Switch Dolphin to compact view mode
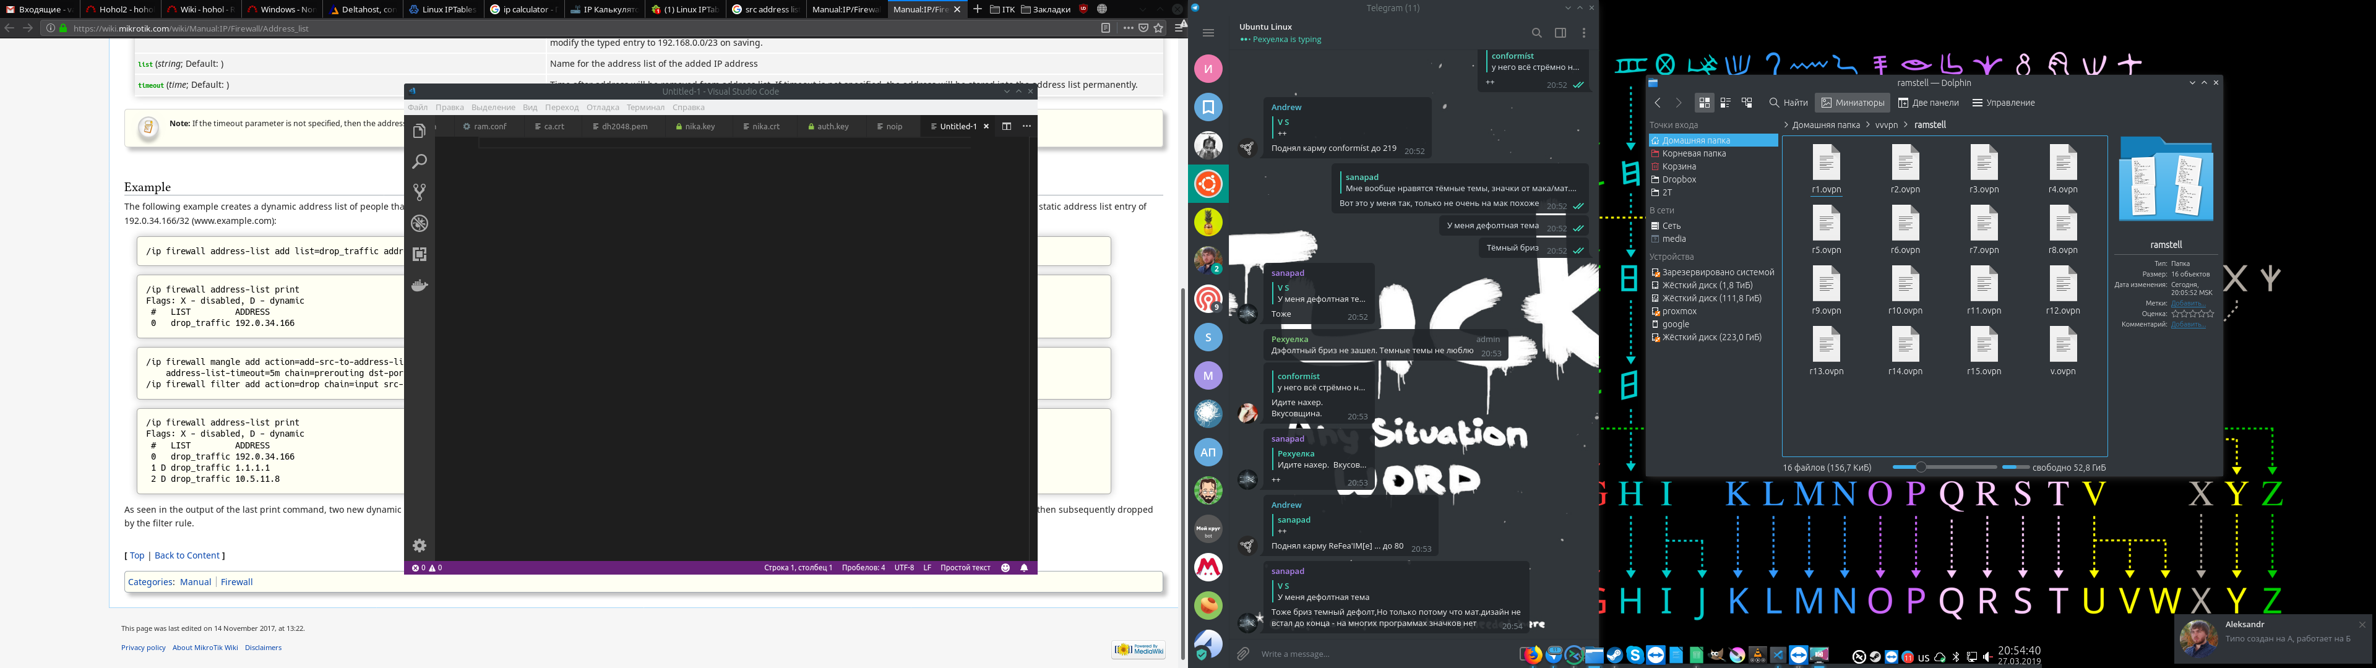This screenshot has height=668, width=2376. [1725, 103]
